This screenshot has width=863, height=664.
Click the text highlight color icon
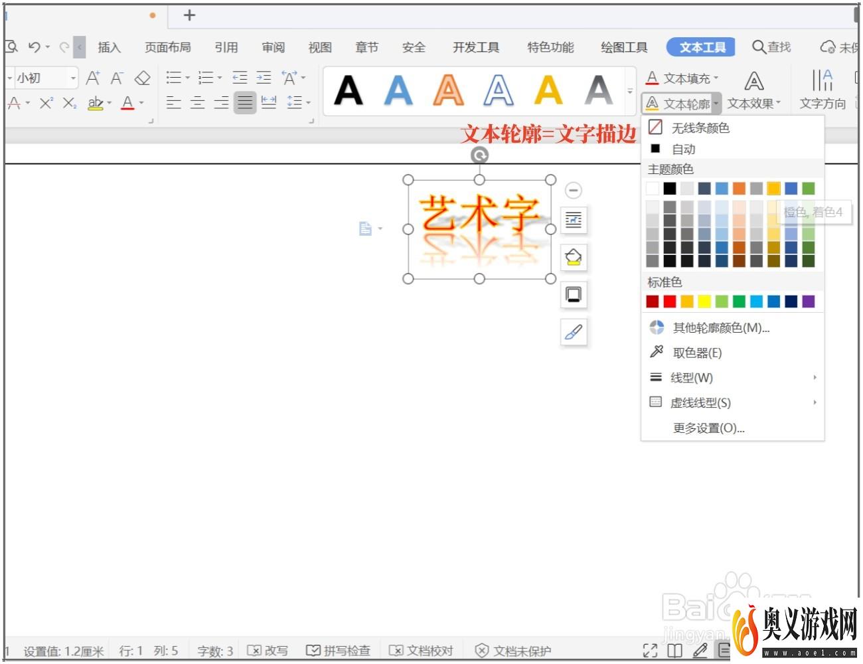point(96,103)
